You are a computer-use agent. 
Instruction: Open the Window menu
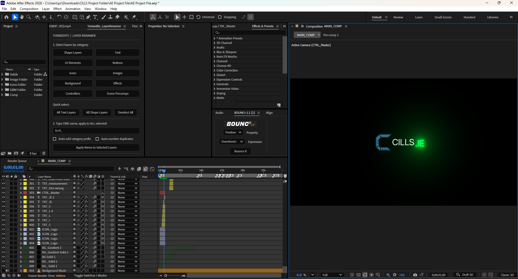(101, 9)
